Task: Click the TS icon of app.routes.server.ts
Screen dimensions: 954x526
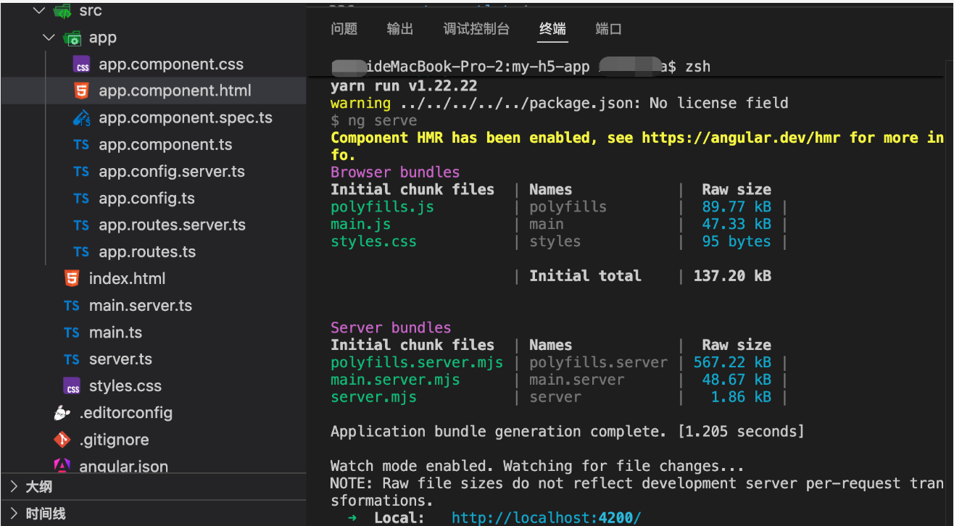Action: point(81,225)
